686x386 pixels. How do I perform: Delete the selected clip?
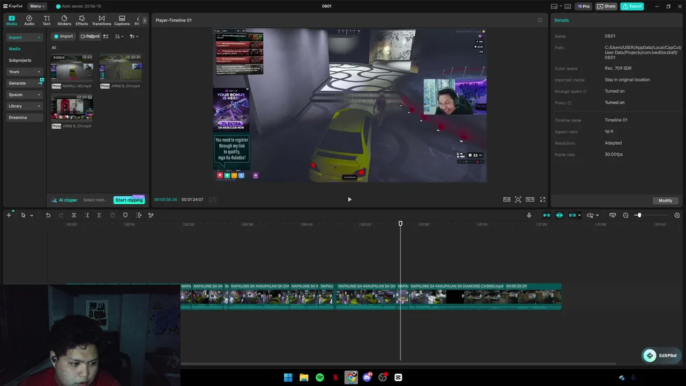point(113,215)
